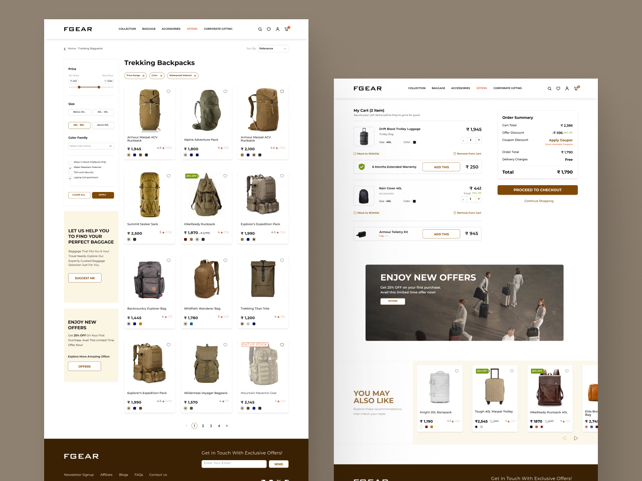Select CORPORATE GIFTING in the navigation

coord(218,29)
